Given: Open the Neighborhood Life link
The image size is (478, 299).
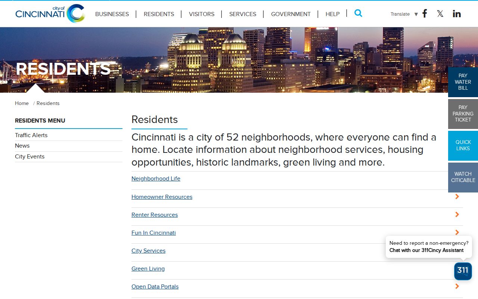Looking at the screenshot, I should pos(156,179).
